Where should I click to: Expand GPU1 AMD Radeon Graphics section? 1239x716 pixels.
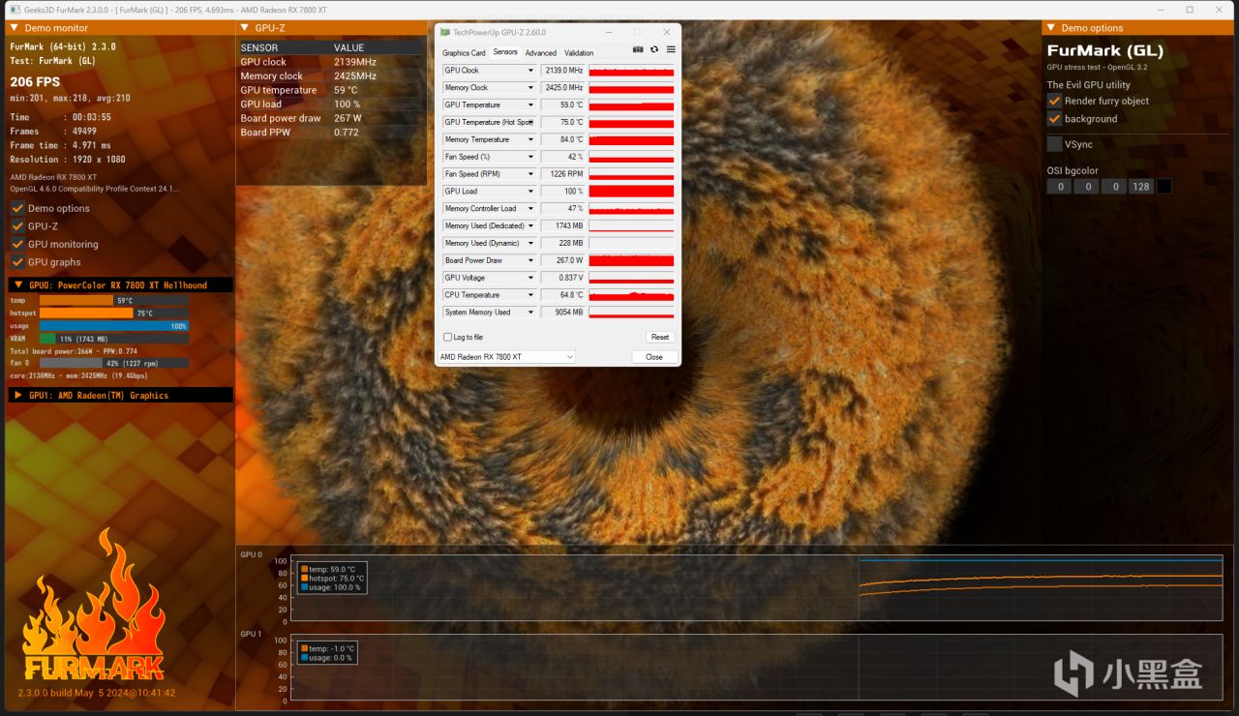pos(16,395)
